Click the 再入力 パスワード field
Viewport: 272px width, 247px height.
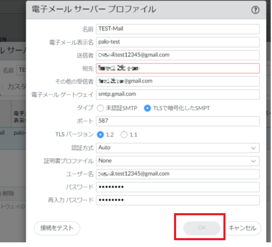click(x=177, y=200)
